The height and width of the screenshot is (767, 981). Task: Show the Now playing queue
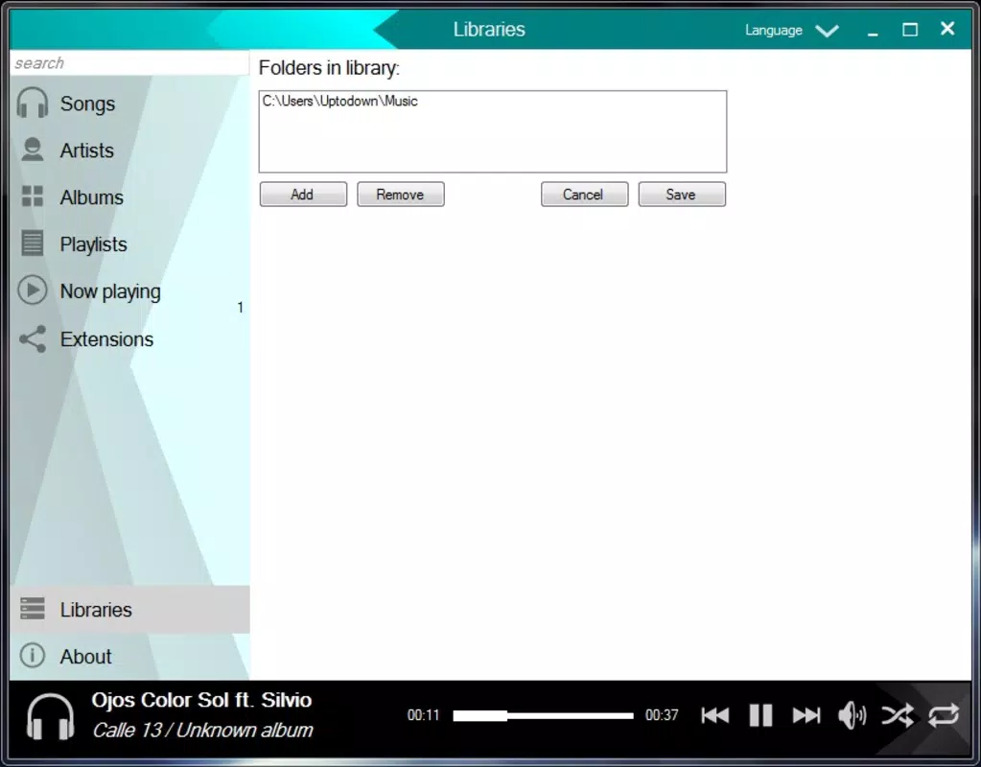tap(130, 291)
